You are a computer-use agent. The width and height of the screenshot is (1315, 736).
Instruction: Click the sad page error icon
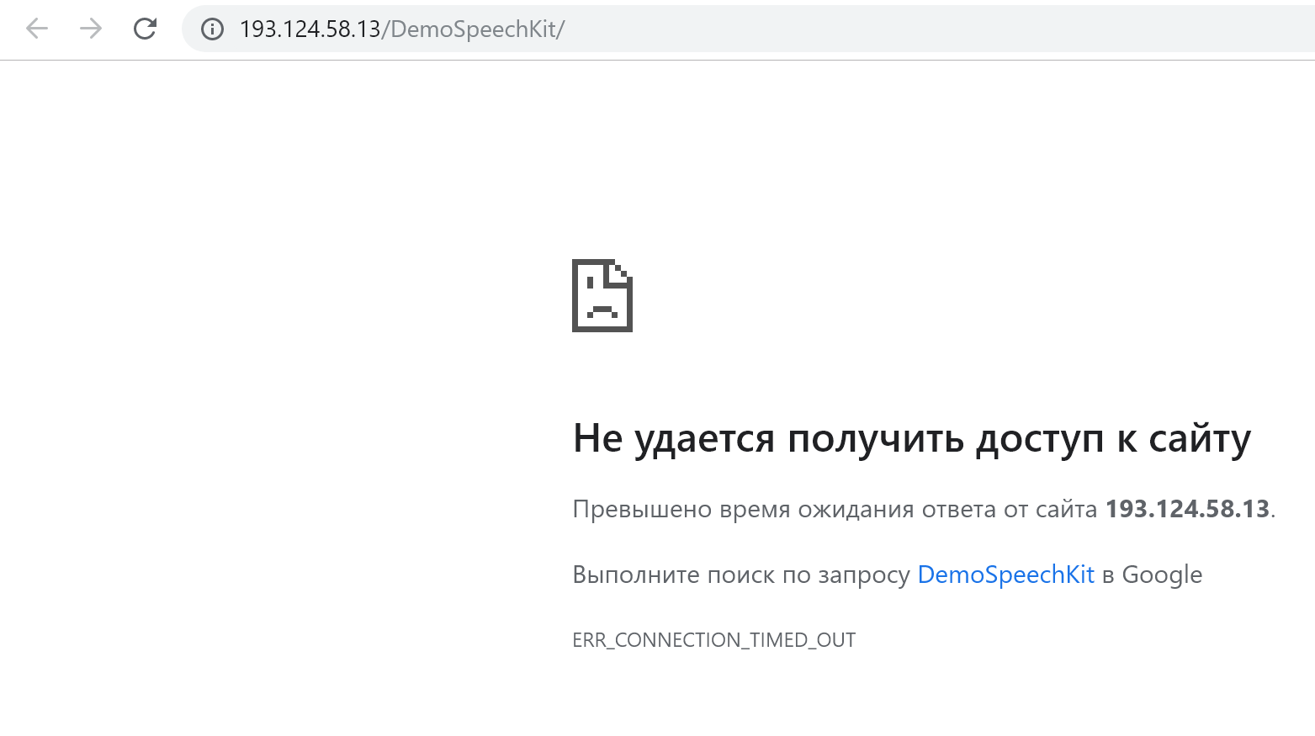pos(602,295)
